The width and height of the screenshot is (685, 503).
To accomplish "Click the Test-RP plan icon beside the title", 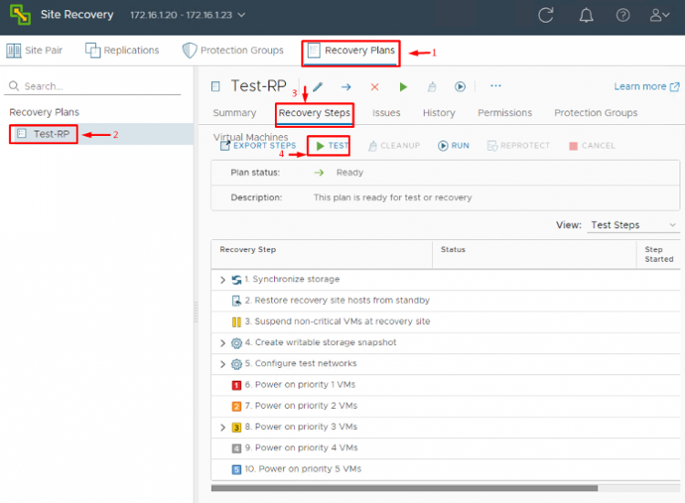I will [216, 87].
